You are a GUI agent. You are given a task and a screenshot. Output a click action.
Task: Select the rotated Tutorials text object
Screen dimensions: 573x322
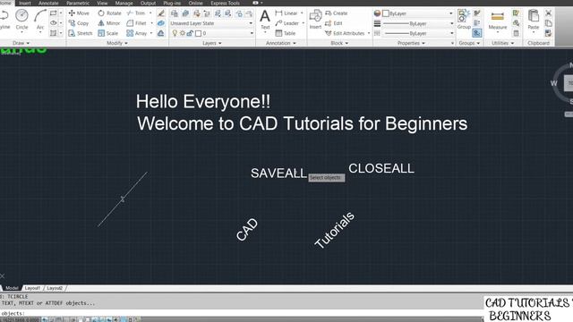(334, 231)
